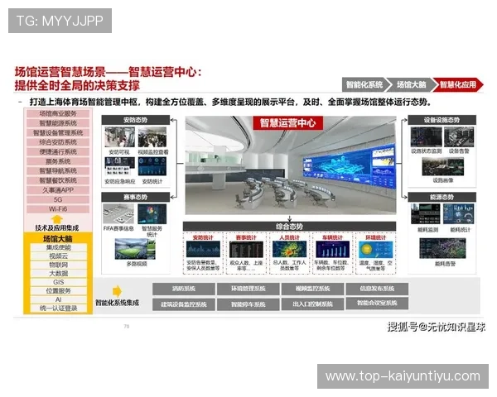Select the 5G item in pink list
The height and width of the screenshot is (397, 497).
(x=58, y=199)
